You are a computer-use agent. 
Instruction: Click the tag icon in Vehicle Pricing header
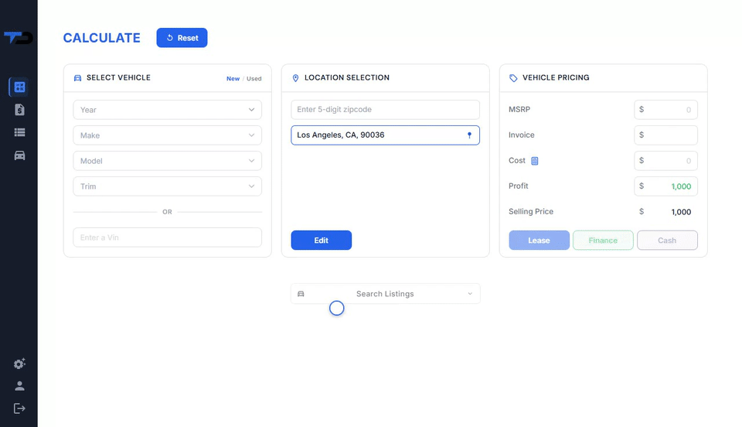point(513,78)
